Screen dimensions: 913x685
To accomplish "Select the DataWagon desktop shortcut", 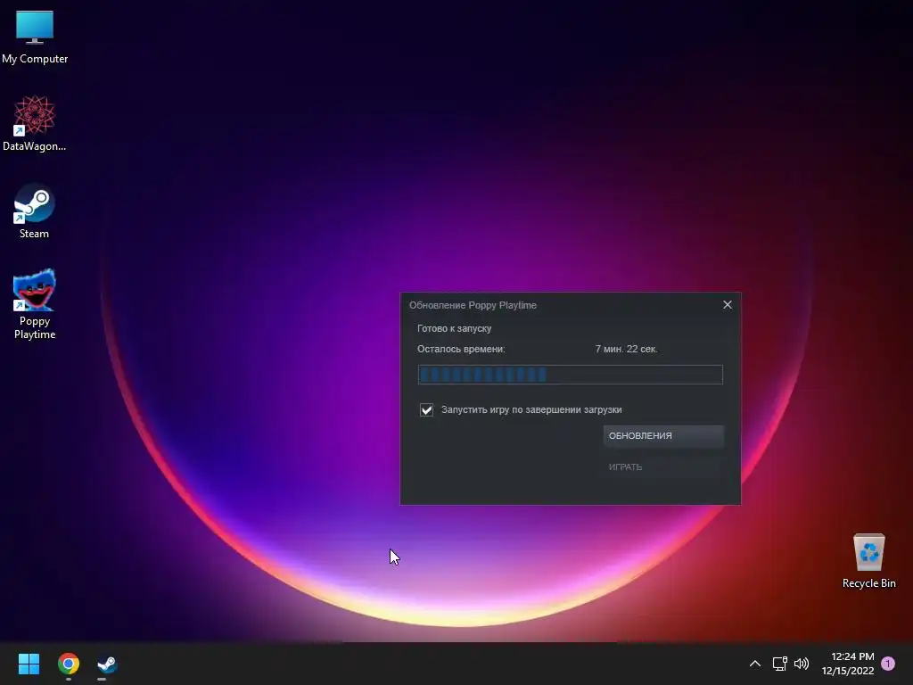I will tap(35, 123).
